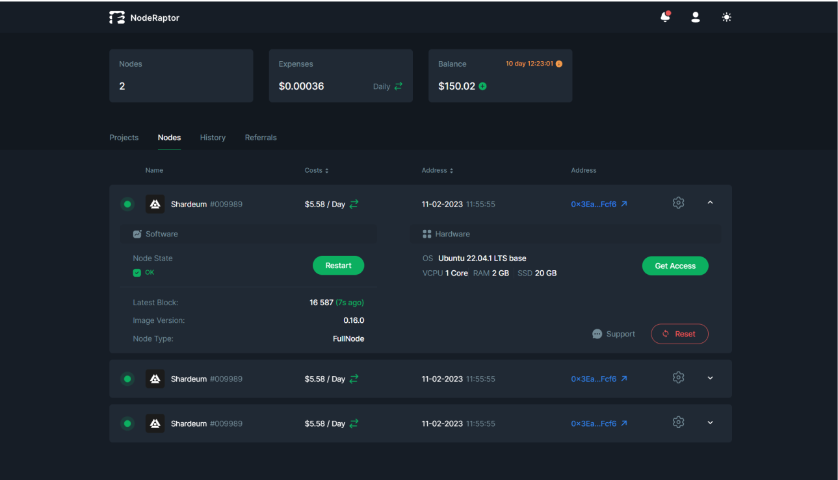
Task: Open the user profile icon
Action: point(696,18)
